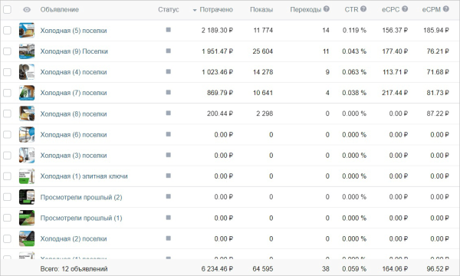Click thumbnail of Просмотрели прошлый (2)

pos(27,197)
